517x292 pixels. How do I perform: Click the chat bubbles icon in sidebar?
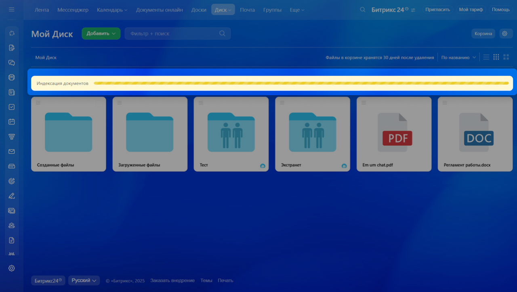coord(12,63)
